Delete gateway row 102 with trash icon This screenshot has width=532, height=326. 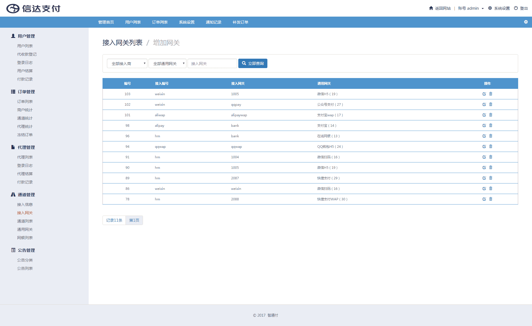tap(491, 104)
